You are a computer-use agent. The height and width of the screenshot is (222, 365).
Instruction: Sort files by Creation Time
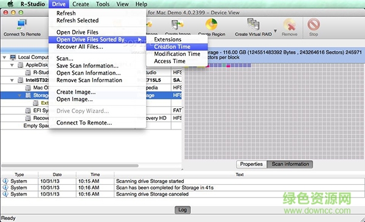[177, 47]
